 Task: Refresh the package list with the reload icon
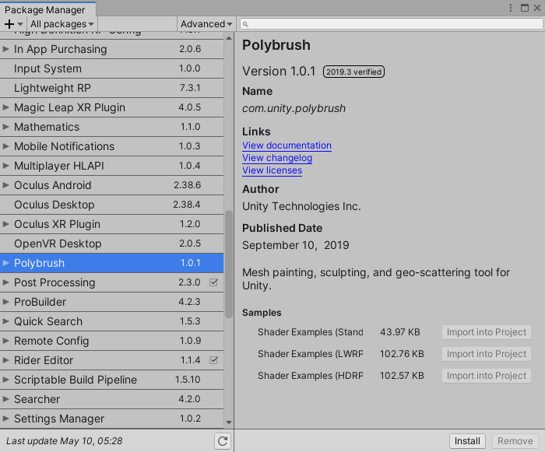(223, 441)
